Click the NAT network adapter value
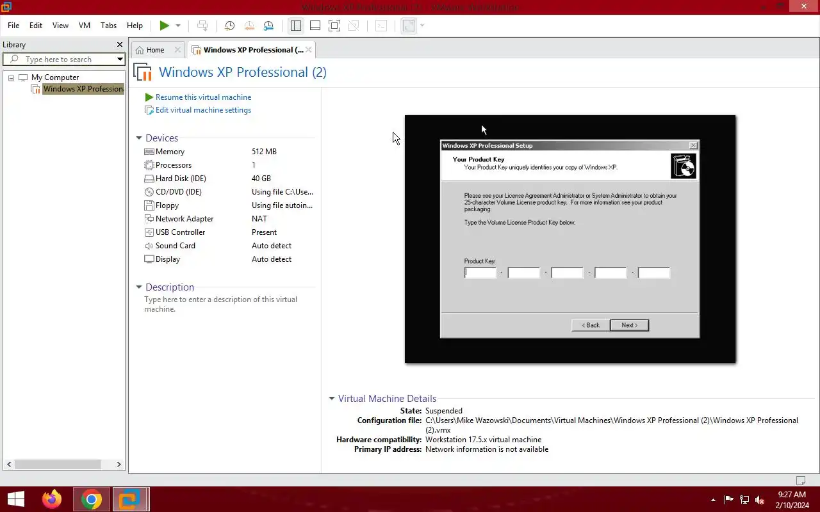The height and width of the screenshot is (512, 820). [x=259, y=219]
